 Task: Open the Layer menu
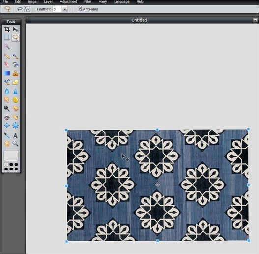[x=48, y=2]
